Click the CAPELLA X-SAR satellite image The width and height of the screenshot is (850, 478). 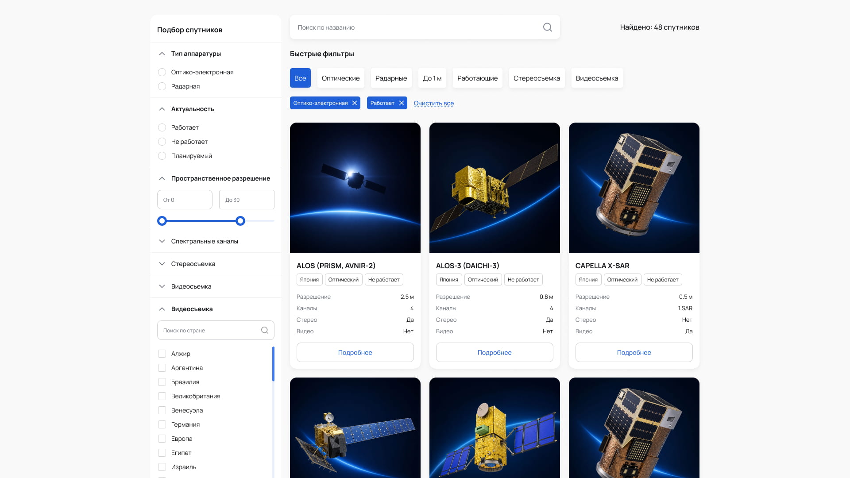[634, 188]
